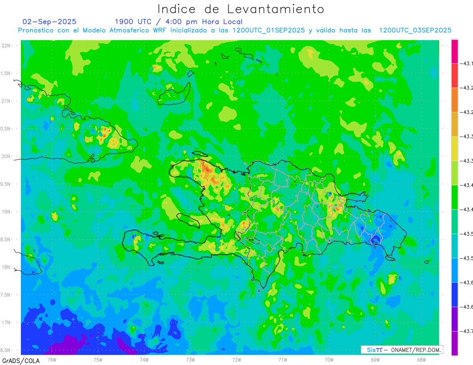Click the "Indice de Levantamiento" title
The width and height of the screenshot is (473, 365).
[x=241, y=9]
